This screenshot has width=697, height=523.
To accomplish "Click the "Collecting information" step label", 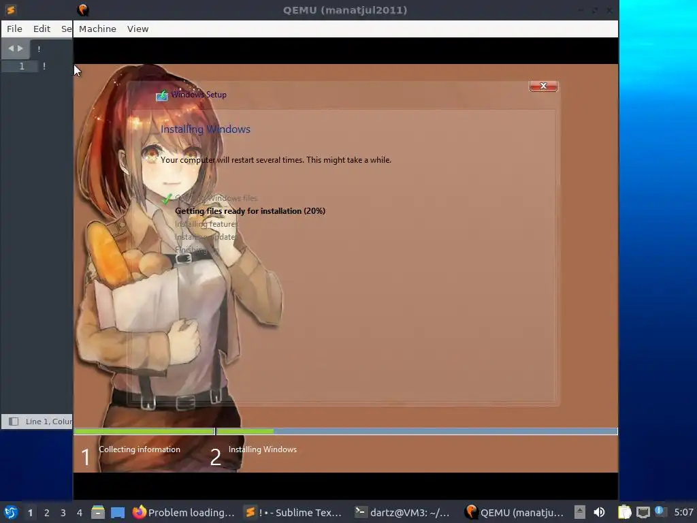I will (140, 449).
